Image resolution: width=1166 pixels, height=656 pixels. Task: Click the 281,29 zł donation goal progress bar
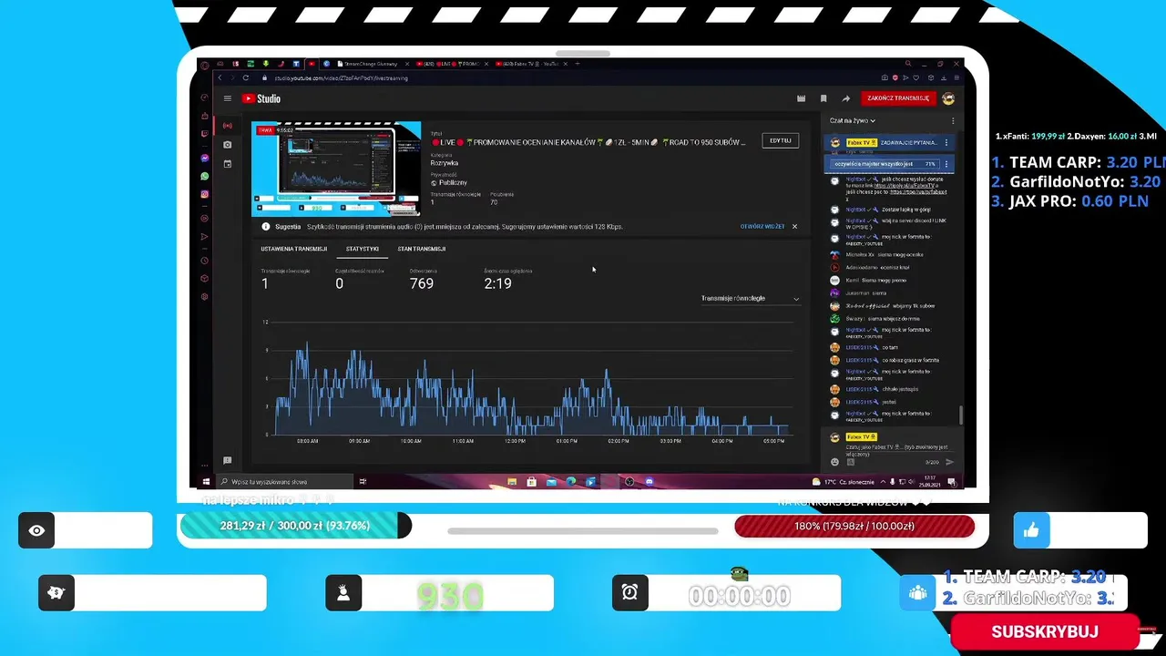click(296, 526)
